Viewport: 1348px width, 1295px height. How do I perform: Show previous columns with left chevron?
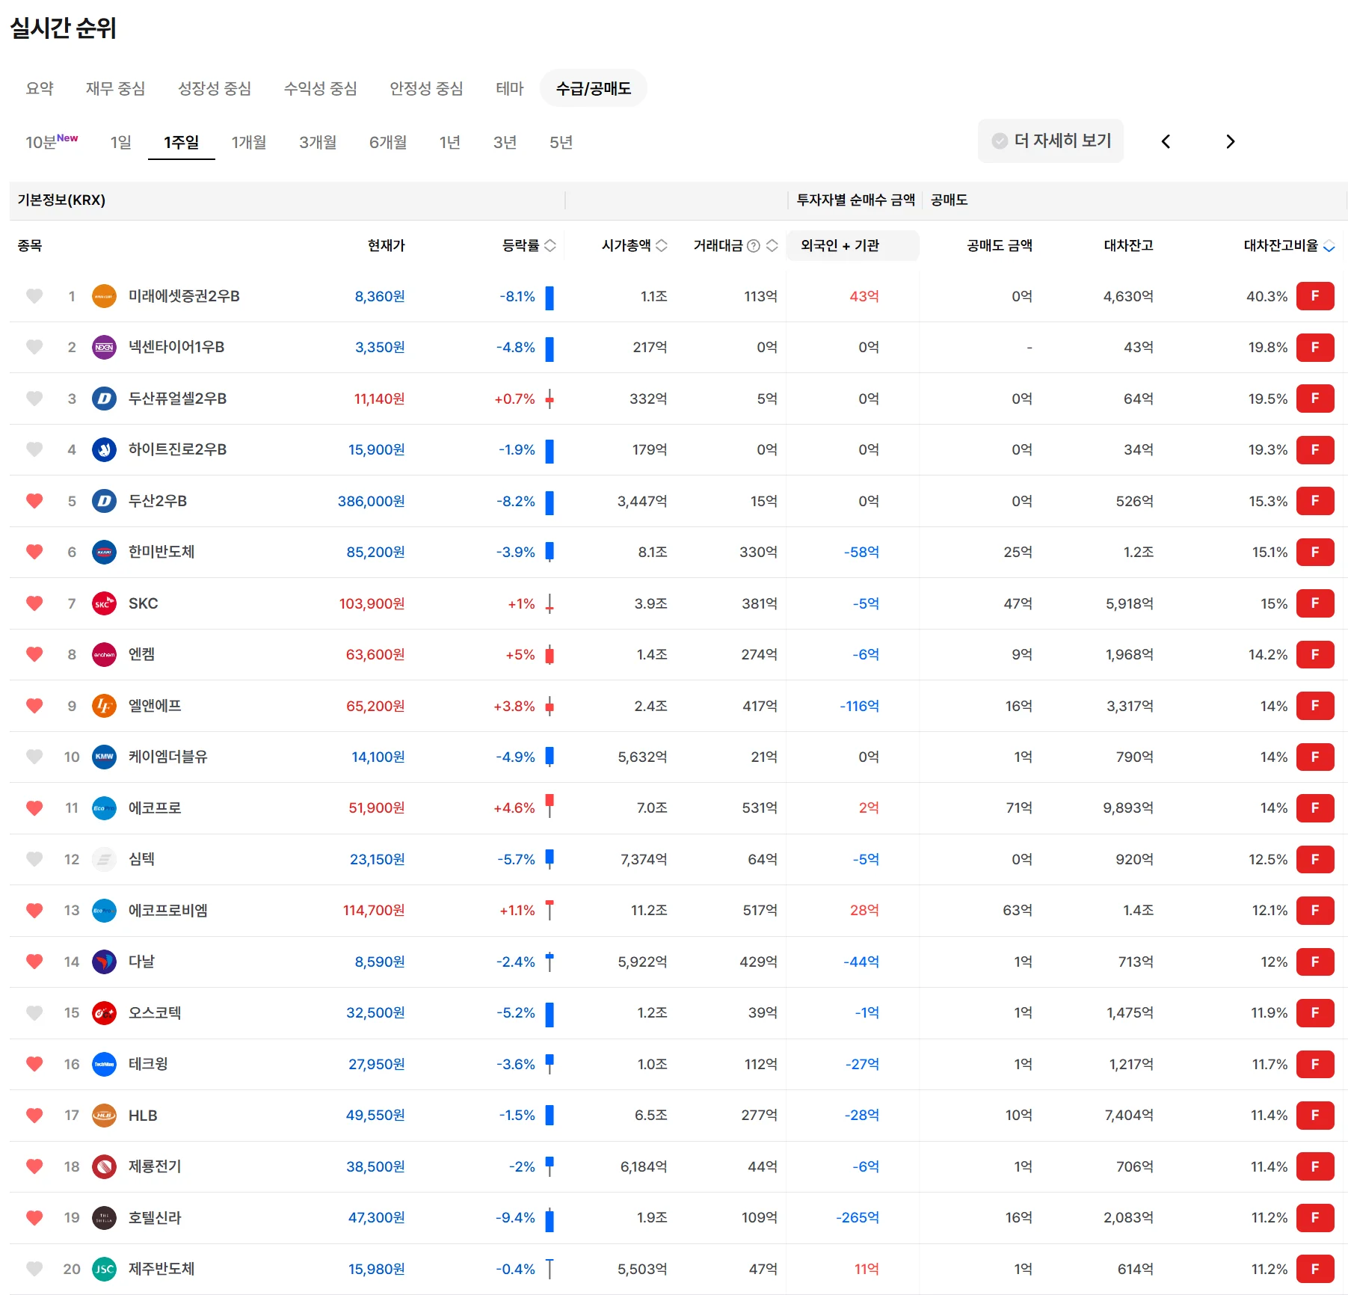pos(1166,141)
